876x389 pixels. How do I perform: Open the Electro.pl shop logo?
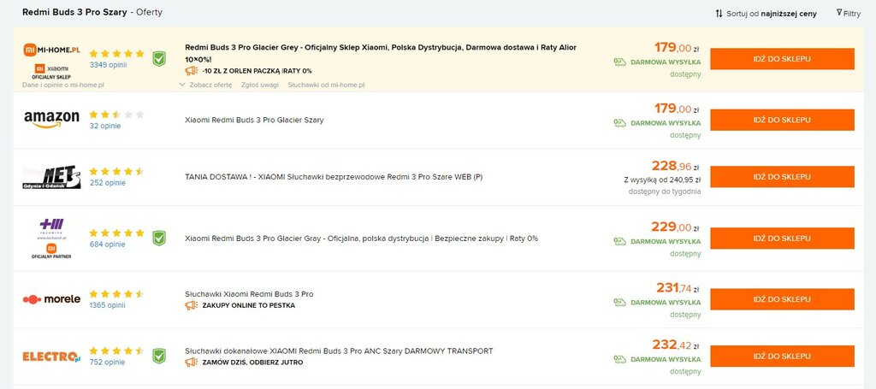click(51, 356)
